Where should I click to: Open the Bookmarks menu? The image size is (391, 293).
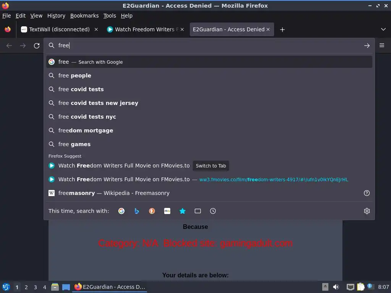[x=84, y=16]
